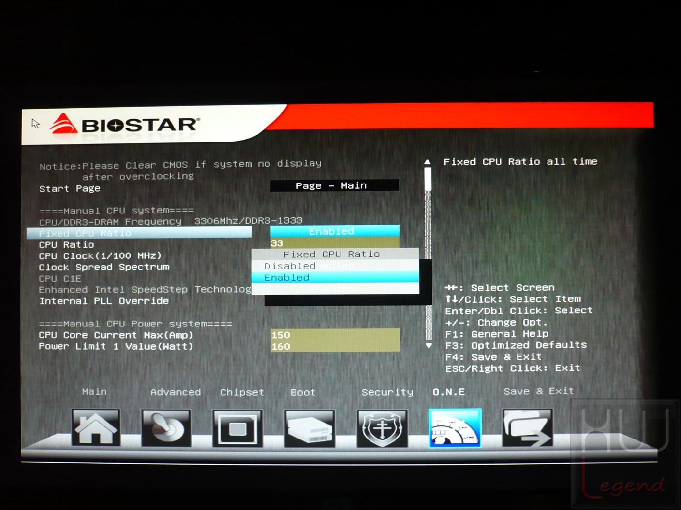Select the O.N.E speedometer icon
This screenshot has height=510, width=681.
(455, 428)
